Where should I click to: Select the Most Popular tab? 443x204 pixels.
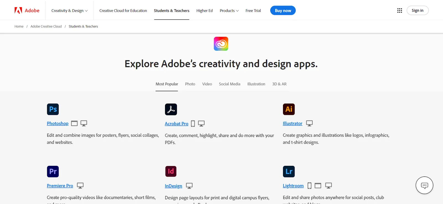(167, 84)
